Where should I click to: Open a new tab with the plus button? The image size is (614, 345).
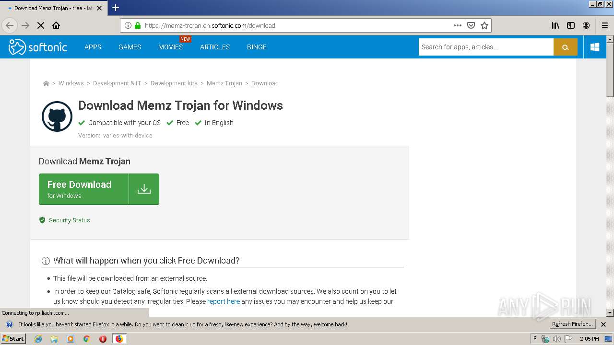point(116,8)
